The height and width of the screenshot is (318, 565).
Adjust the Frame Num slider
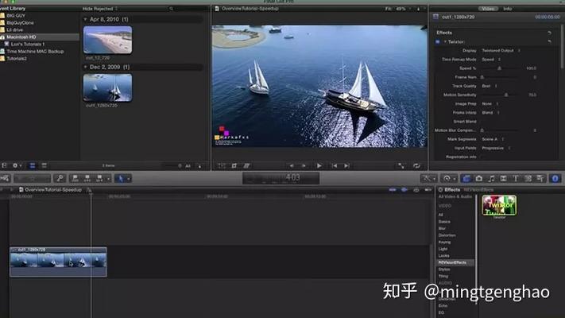(482, 77)
